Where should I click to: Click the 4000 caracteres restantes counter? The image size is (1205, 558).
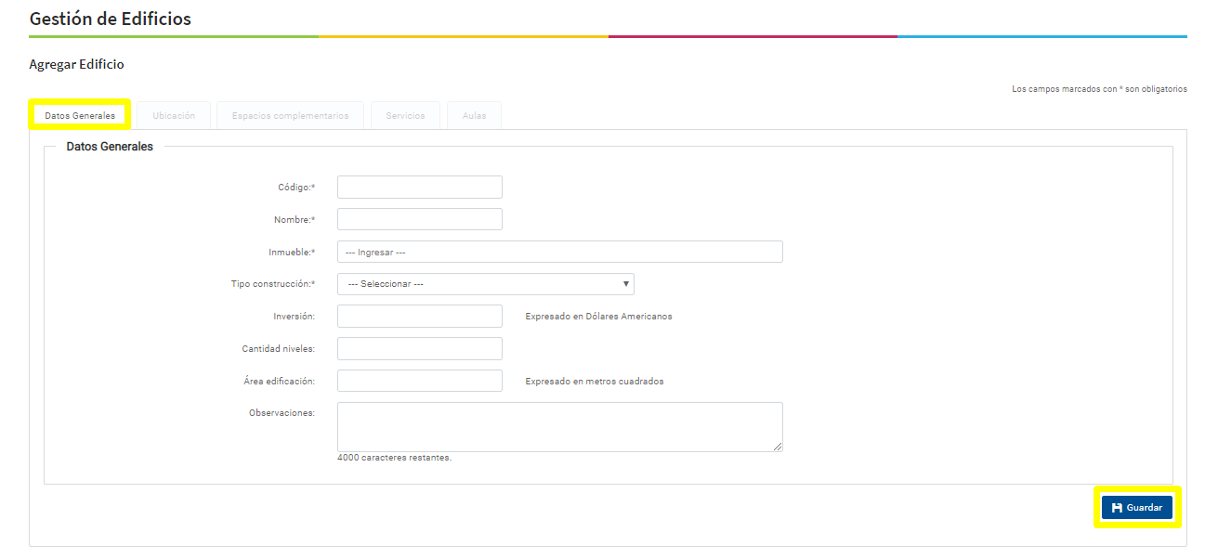[394, 458]
